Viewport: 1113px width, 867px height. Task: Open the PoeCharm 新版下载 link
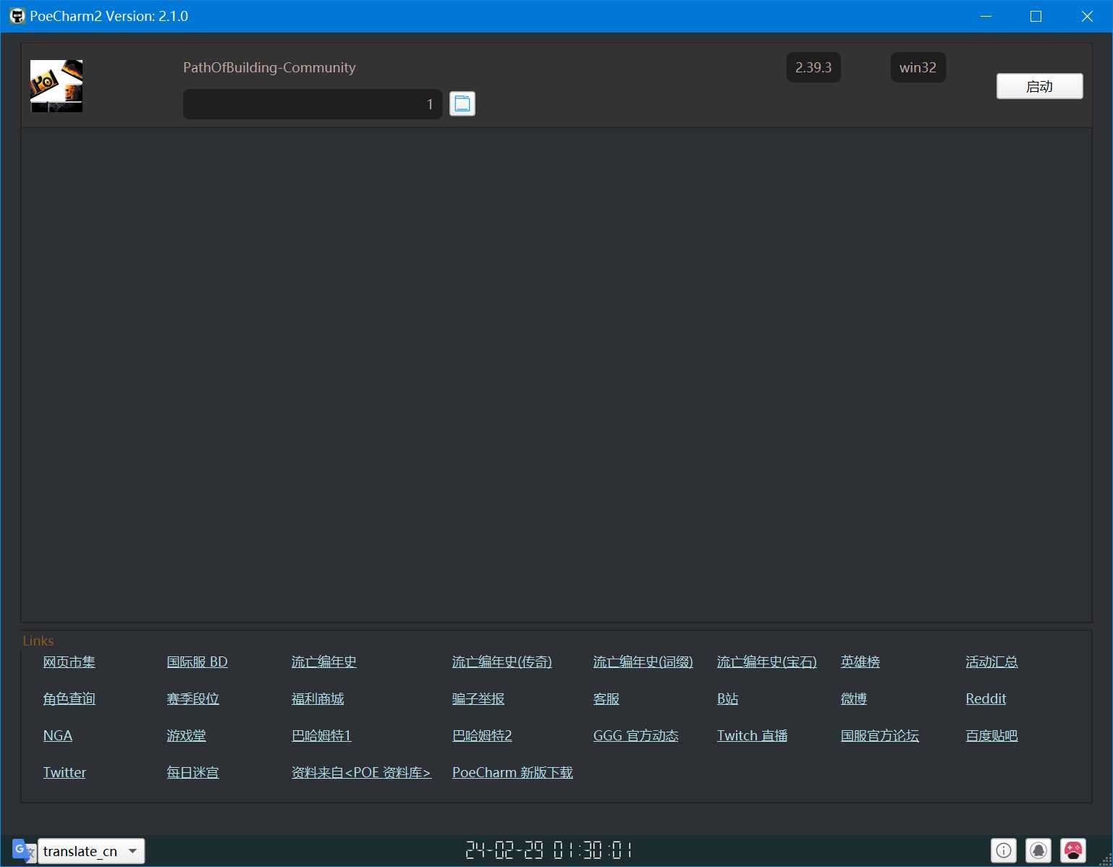coord(512,772)
